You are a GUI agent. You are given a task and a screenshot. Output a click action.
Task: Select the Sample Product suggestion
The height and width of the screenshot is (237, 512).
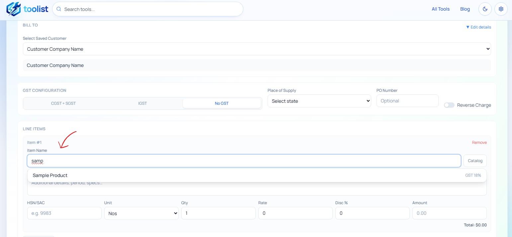(x=50, y=175)
